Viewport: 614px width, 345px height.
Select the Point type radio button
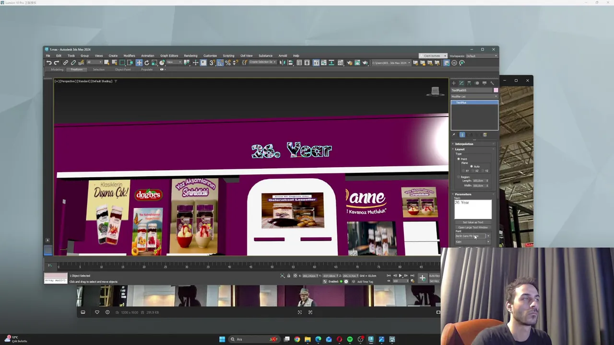tap(459, 159)
